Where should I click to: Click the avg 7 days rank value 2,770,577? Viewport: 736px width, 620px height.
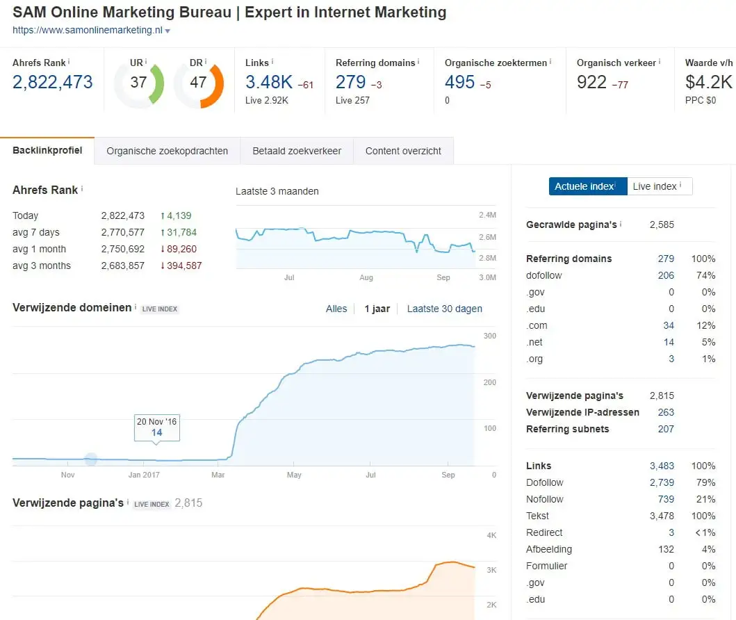point(123,232)
